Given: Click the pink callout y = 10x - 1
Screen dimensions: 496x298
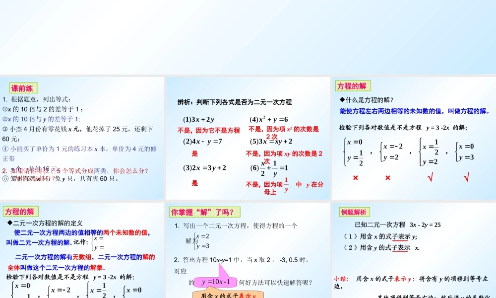Looking at the screenshot, I should tap(215, 282).
